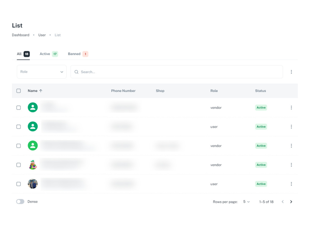The height and width of the screenshot is (233, 311).
Task: Click the 'Rows per page:' label
Action: [x=225, y=202]
